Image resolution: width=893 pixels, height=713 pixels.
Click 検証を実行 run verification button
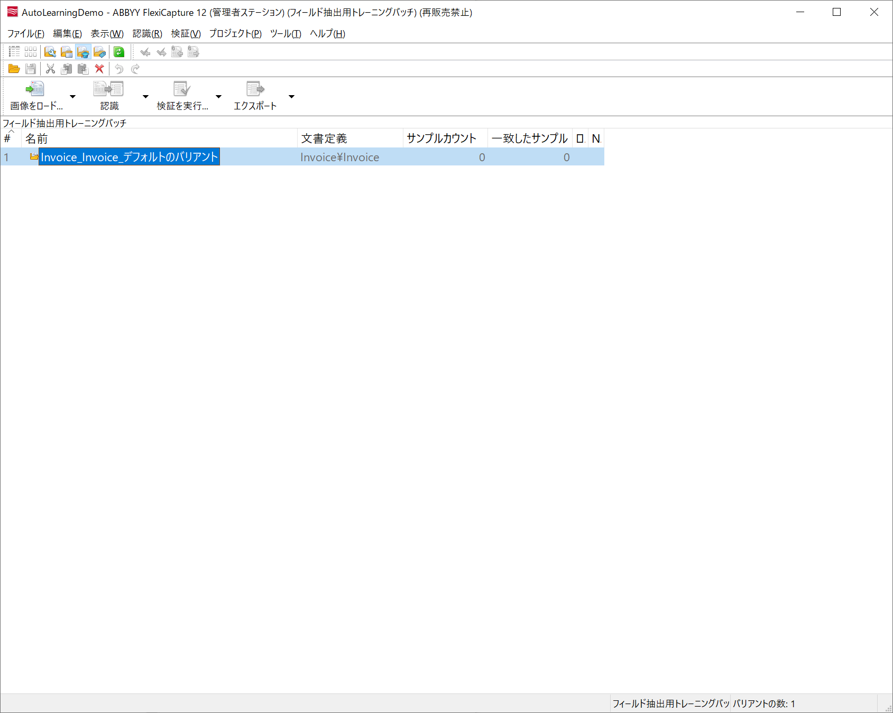tap(182, 96)
